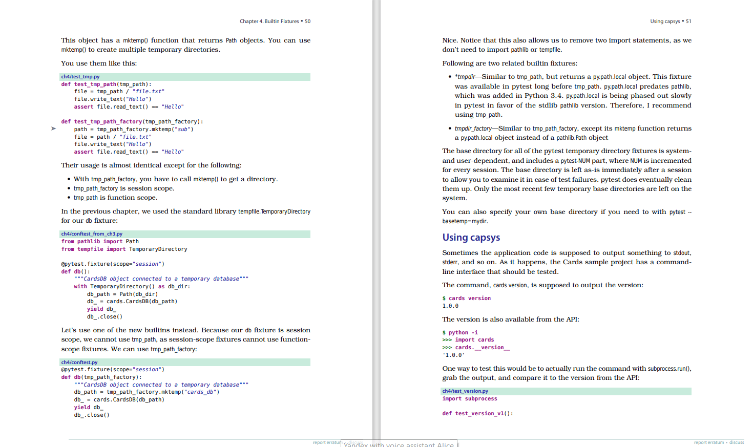
Task: Click the '>>> import cards' line
Action: click(468, 340)
